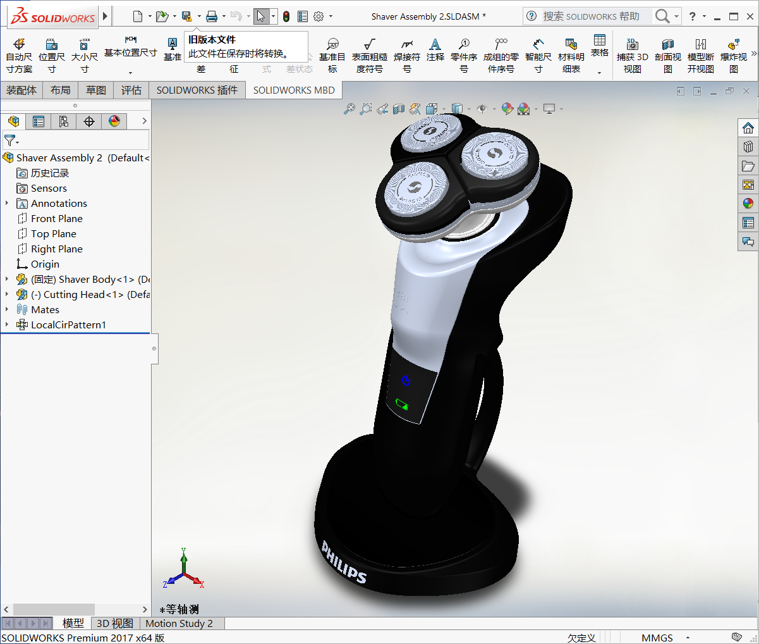Select the 表面粗糙度符号 tool

tap(370, 56)
